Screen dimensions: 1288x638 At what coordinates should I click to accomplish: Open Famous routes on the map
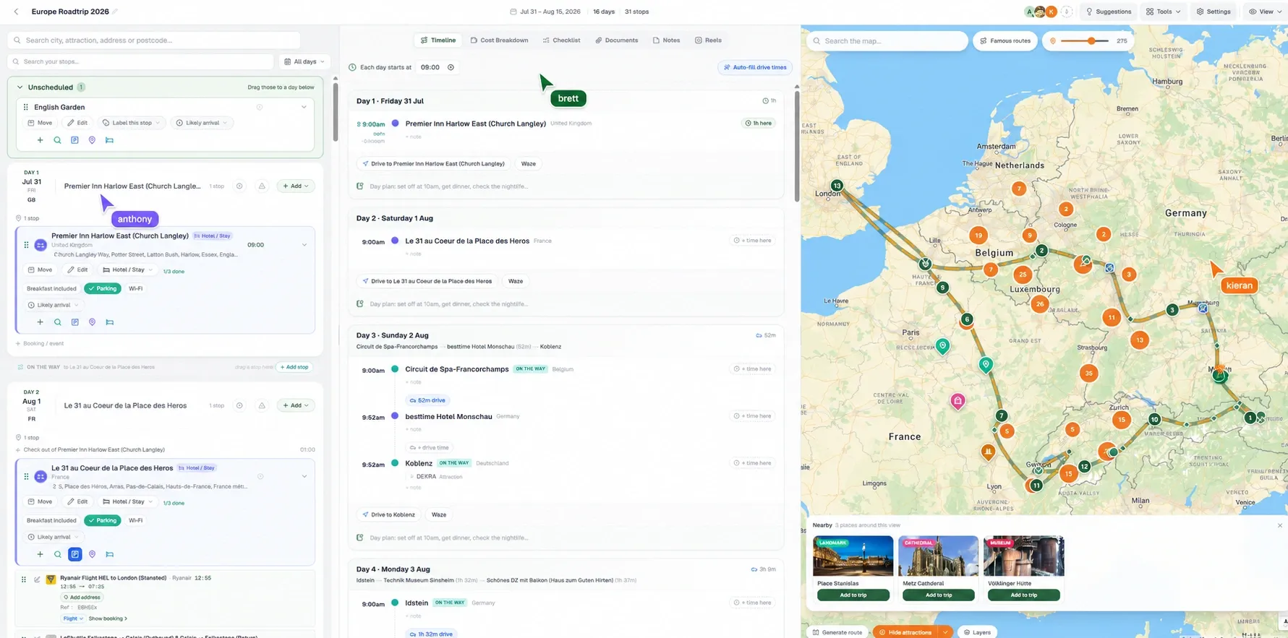(1005, 41)
